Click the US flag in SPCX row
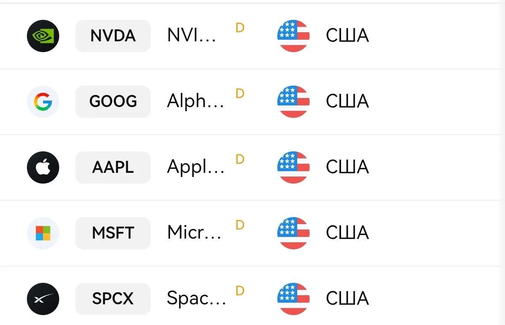The width and height of the screenshot is (505, 325). pos(293,299)
